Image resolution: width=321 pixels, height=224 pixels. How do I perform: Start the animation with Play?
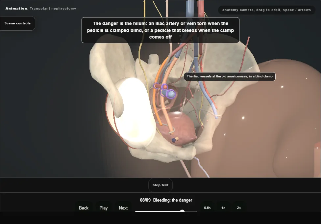coord(104,208)
